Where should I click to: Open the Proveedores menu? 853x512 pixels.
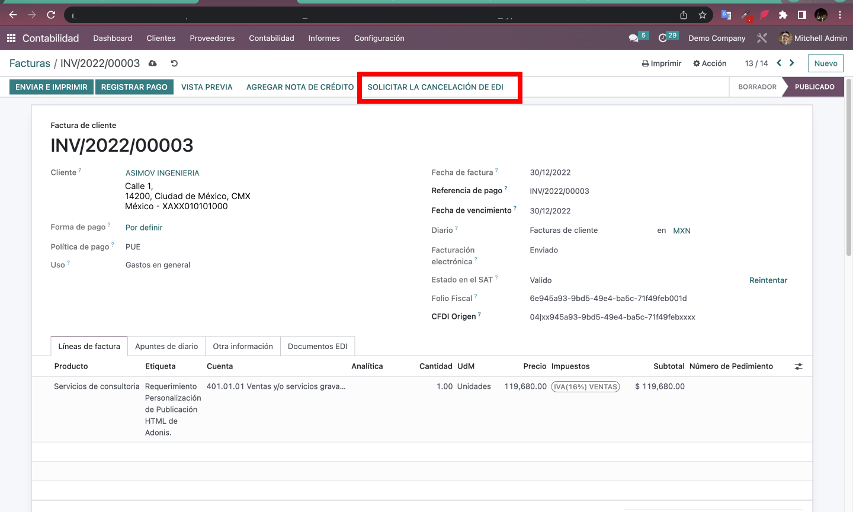[x=212, y=38]
